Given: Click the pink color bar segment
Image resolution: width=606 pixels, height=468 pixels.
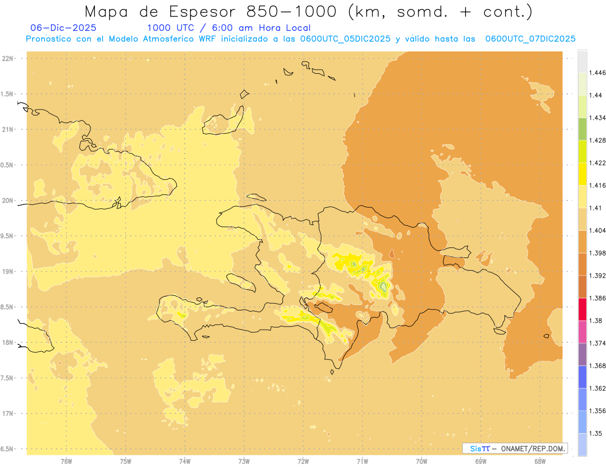Looking at the screenshot, I should [582, 332].
